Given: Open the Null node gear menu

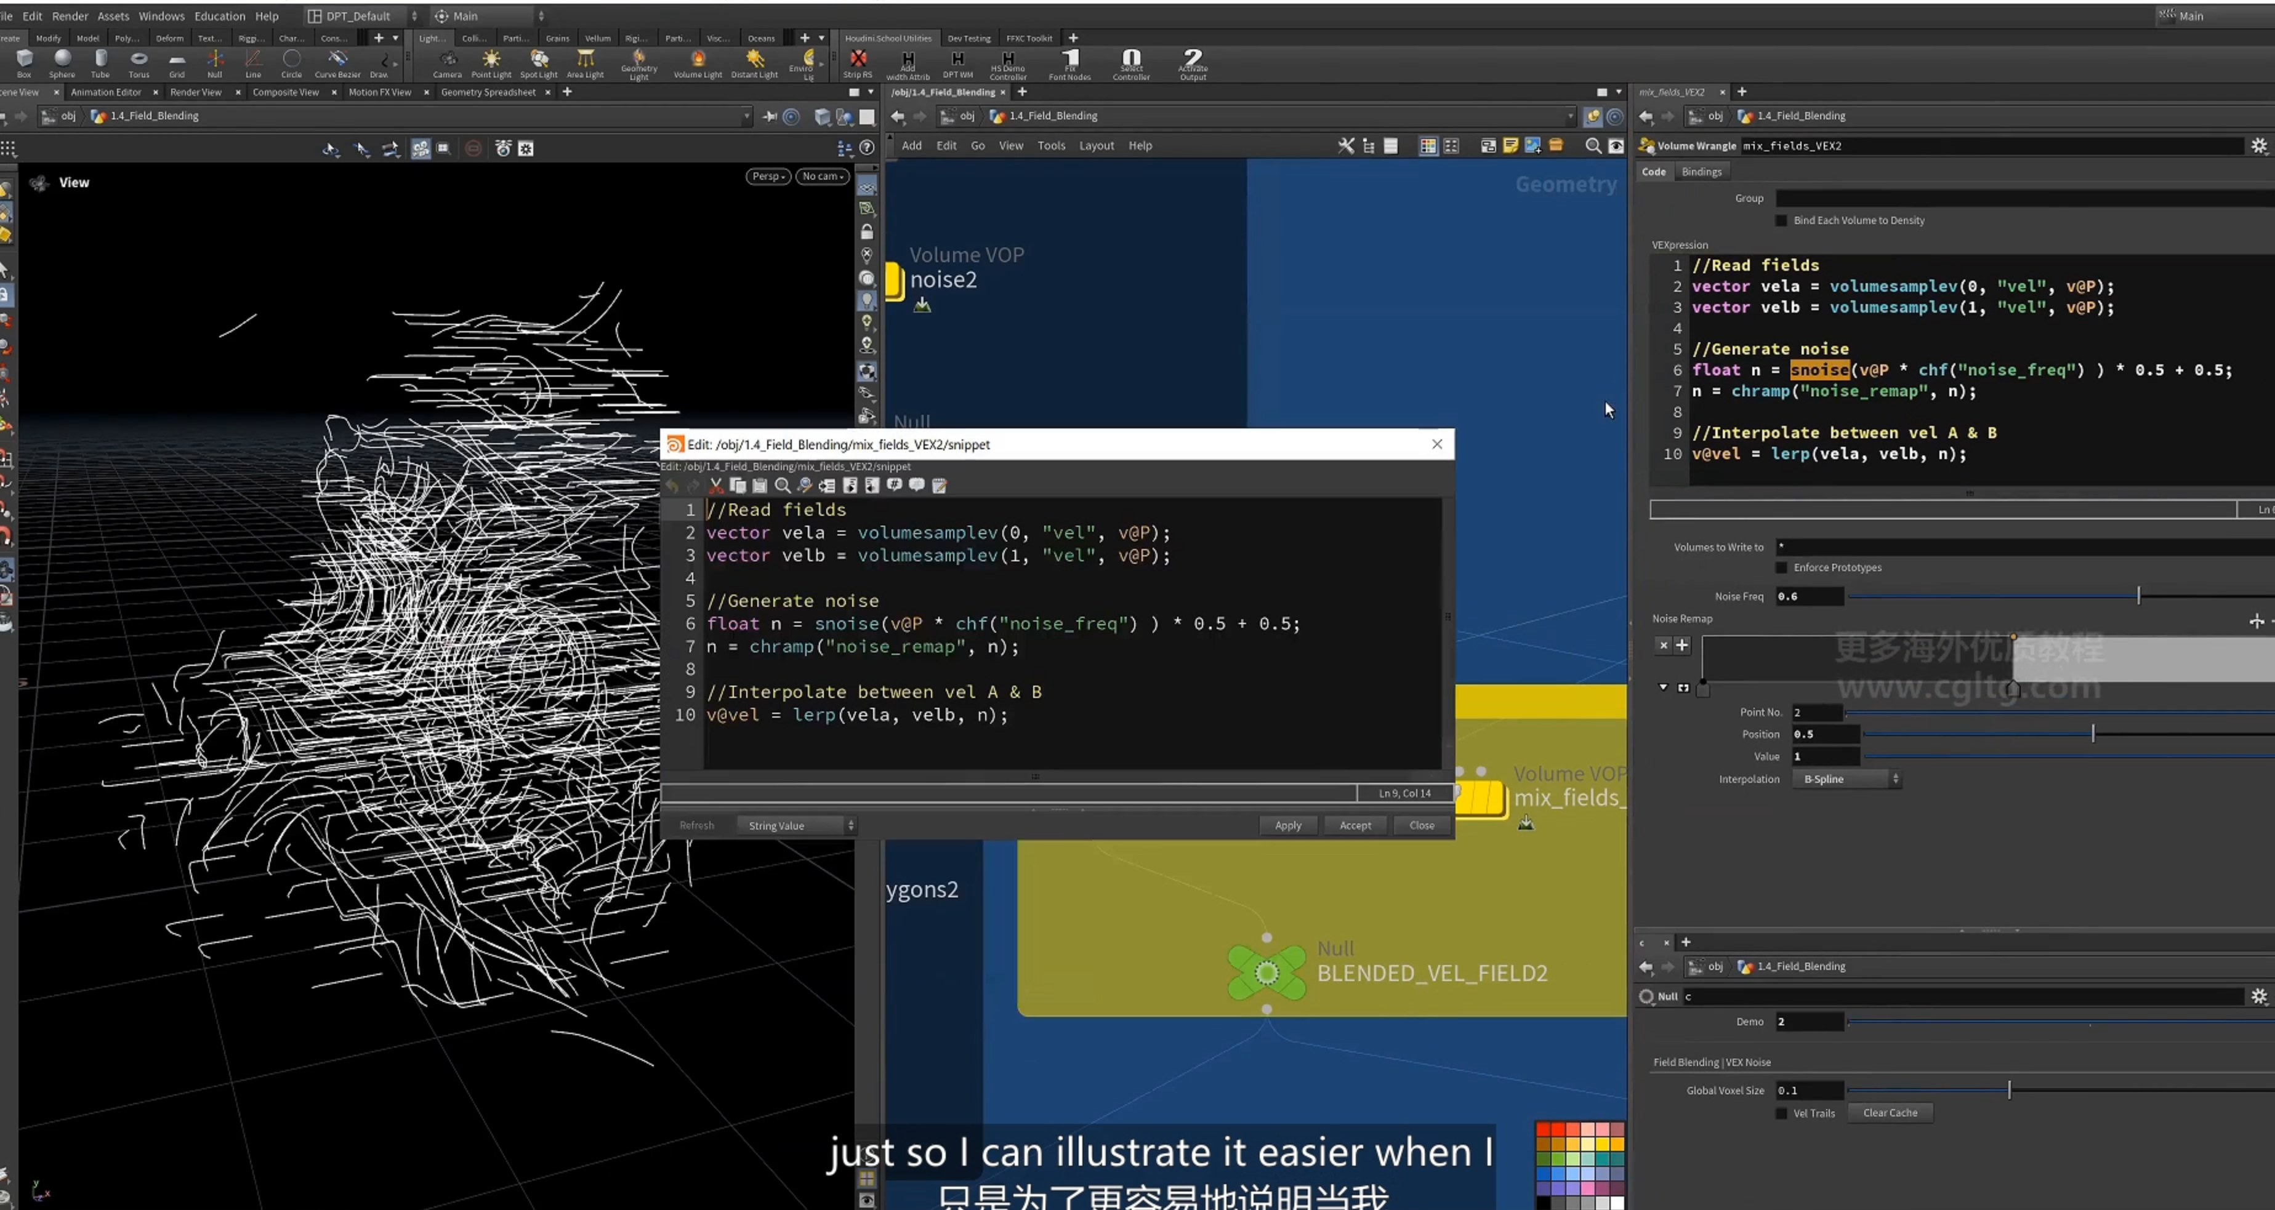Looking at the screenshot, I should 2259,996.
